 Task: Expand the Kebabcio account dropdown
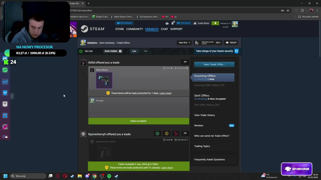pyautogui.click(x=225, y=23)
